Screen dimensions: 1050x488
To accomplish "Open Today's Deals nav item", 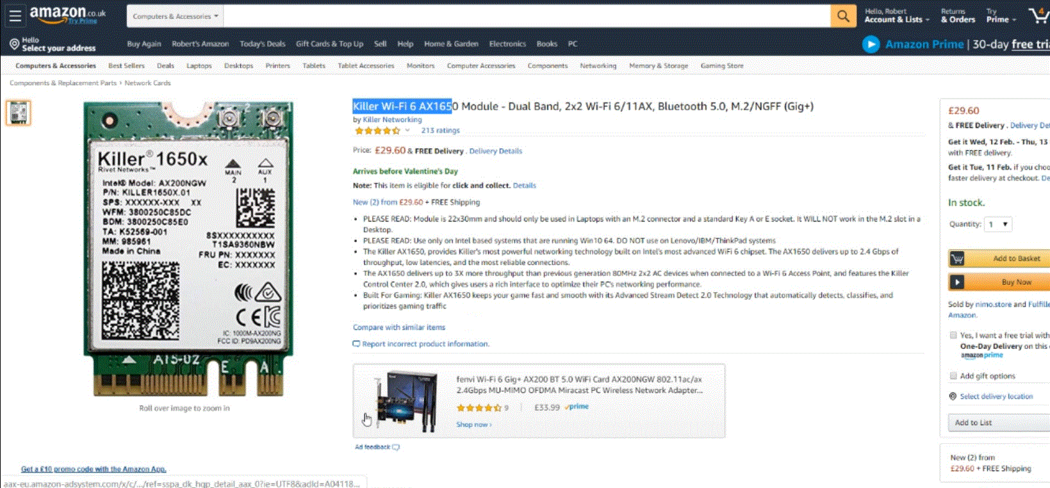I will pos(263,44).
